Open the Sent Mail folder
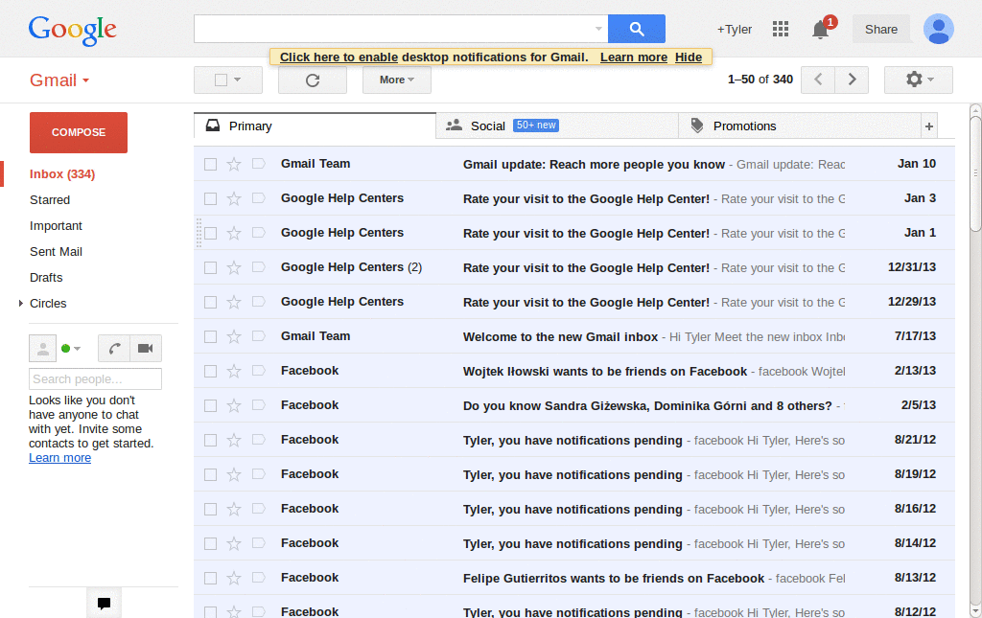The height and width of the screenshot is (618, 982). [56, 251]
